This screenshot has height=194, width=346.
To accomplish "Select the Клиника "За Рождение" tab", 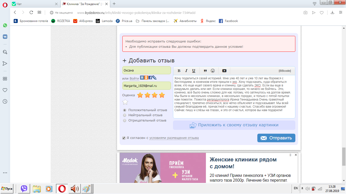I will tap(85, 4).
